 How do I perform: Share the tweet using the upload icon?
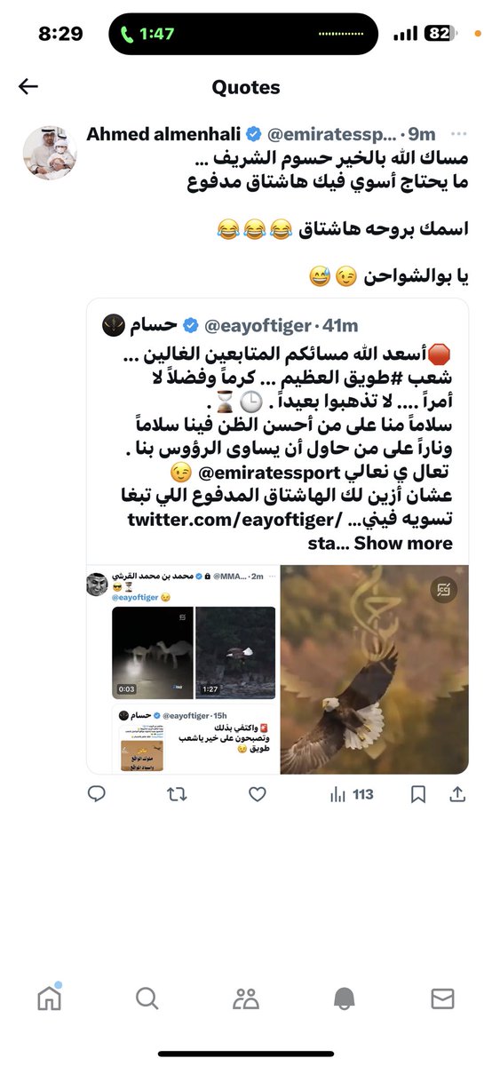click(458, 795)
